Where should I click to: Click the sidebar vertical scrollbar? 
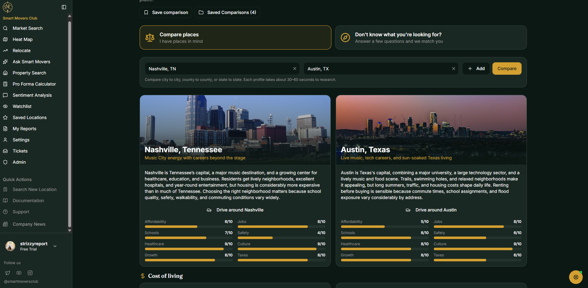coord(70,124)
